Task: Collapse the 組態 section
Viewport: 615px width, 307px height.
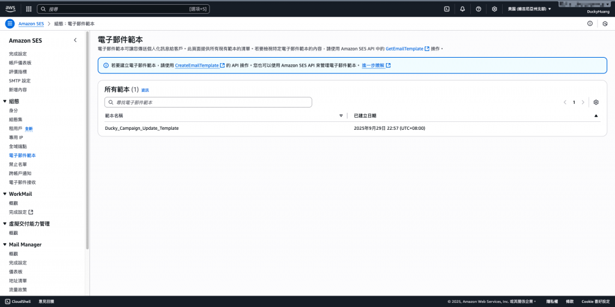Action: pos(5,102)
